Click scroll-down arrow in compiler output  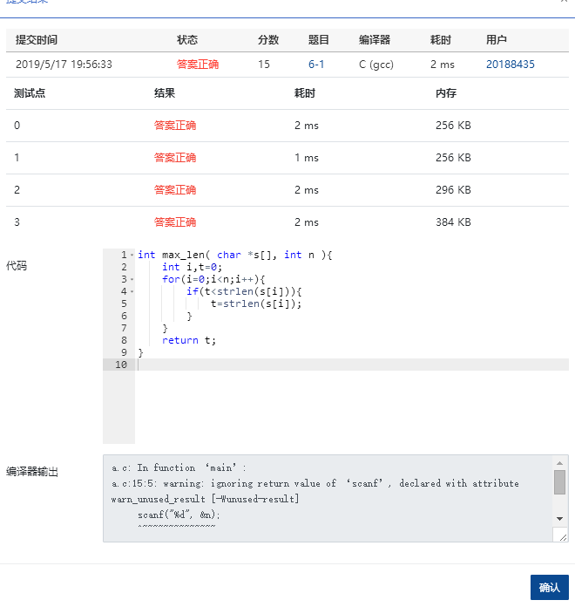[x=559, y=519]
